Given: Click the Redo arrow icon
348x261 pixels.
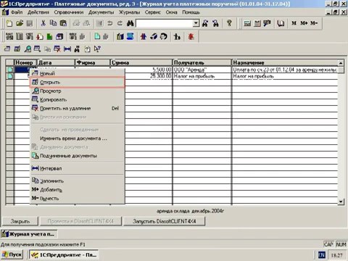Looking at the screenshot, I should [x=120, y=23].
